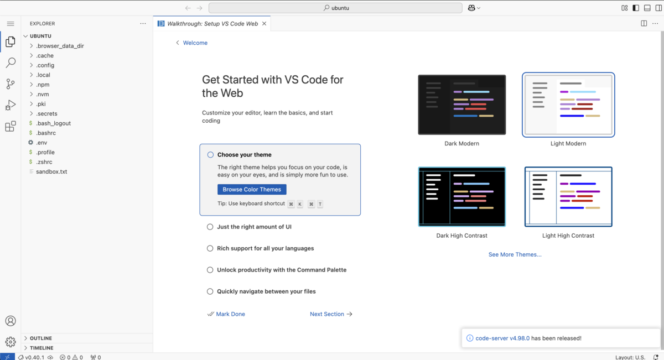Close the Walkthrough tab
Viewport: 664px width, 360px height.
pyautogui.click(x=264, y=24)
